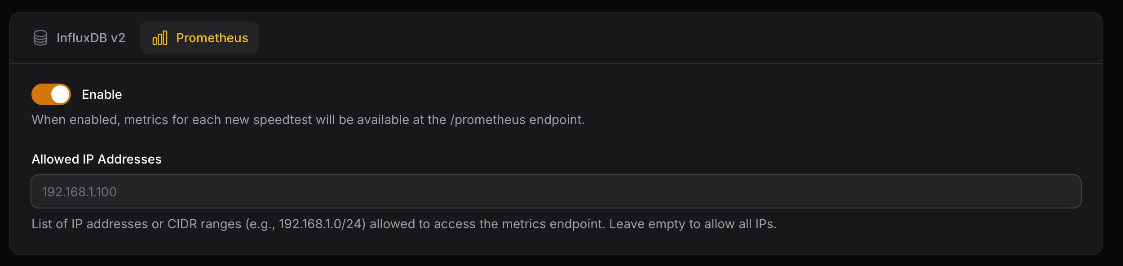
Task: Click the "Leave empty to allow all IPs" hint
Action: coord(692,224)
